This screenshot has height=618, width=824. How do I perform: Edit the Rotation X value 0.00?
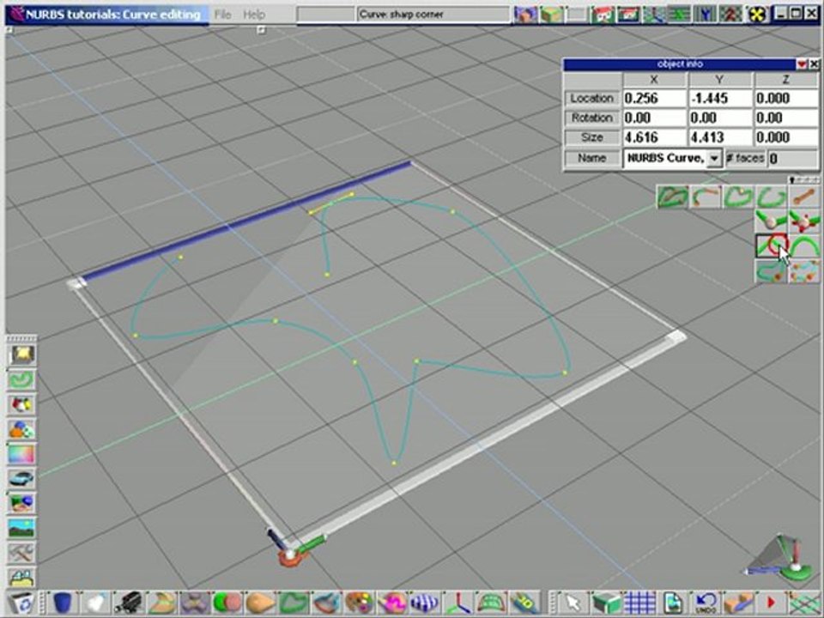coord(655,118)
